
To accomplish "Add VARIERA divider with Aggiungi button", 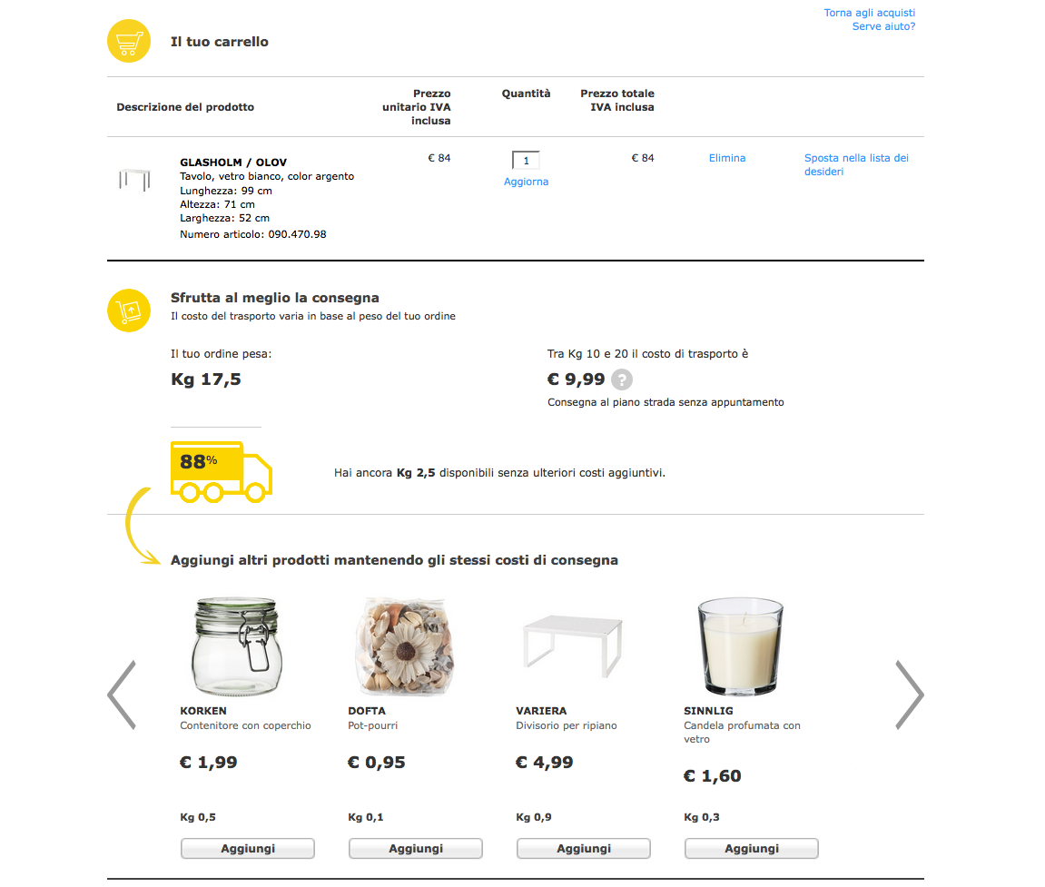I will click(x=584, y=849).
